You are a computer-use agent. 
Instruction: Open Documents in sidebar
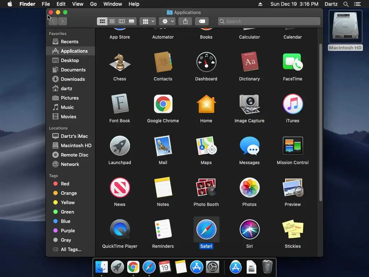[x=70, y=70]
